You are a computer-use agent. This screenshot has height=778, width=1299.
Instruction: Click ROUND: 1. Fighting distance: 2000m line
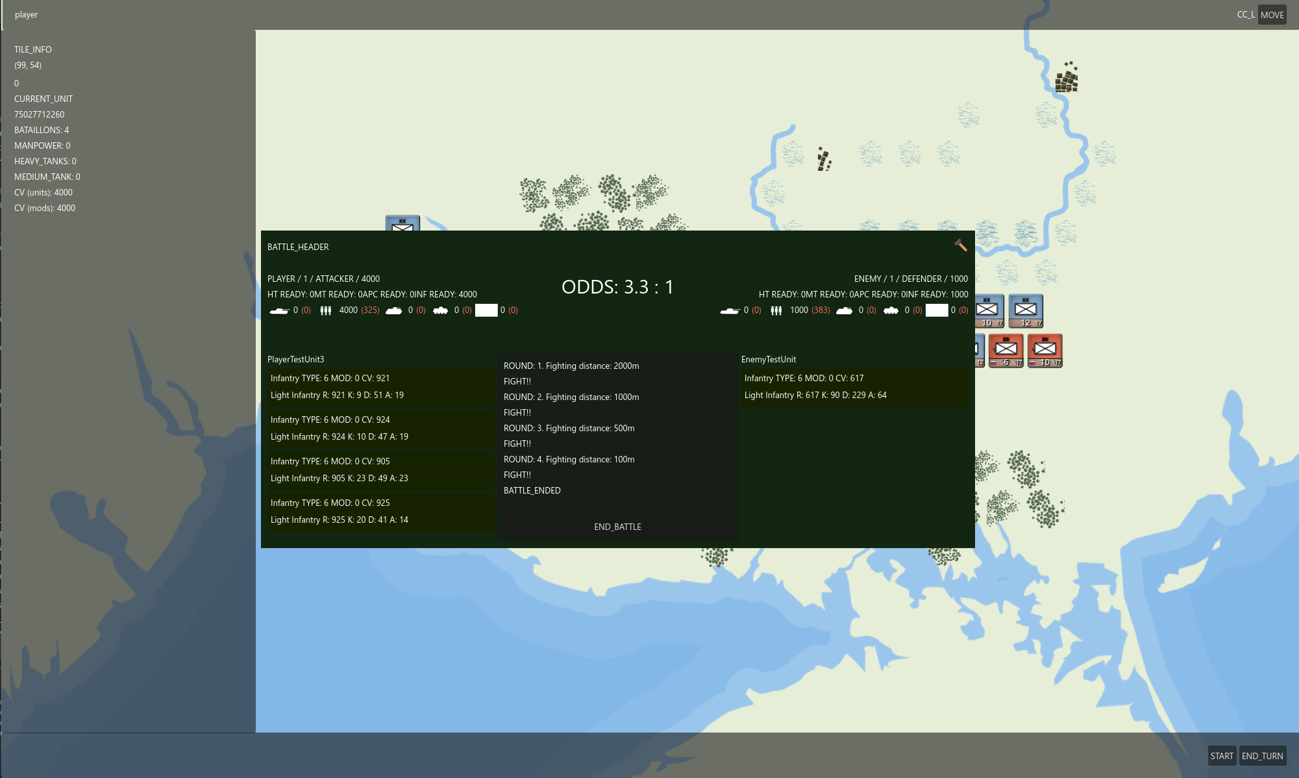tap(571, 366)
